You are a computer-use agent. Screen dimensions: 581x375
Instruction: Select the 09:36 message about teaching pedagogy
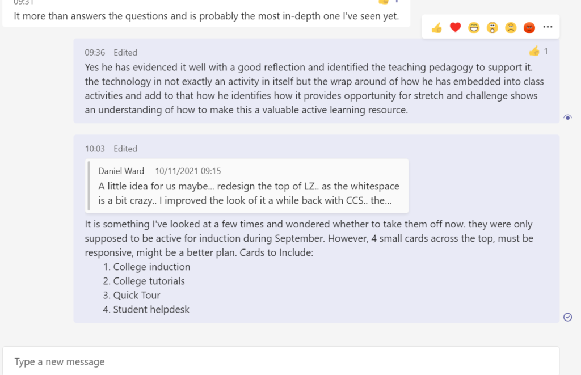coord(317,81)
